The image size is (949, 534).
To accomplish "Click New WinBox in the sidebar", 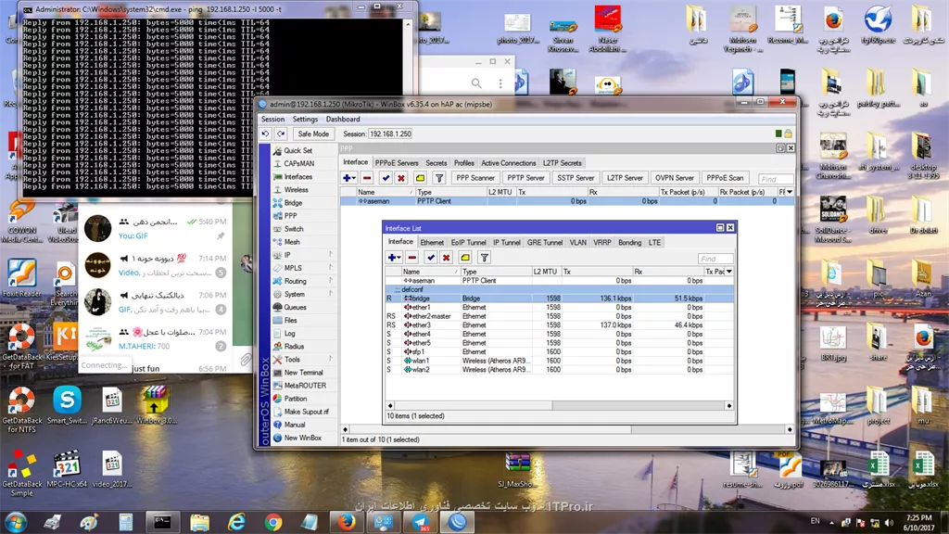I will click(303, 438).
